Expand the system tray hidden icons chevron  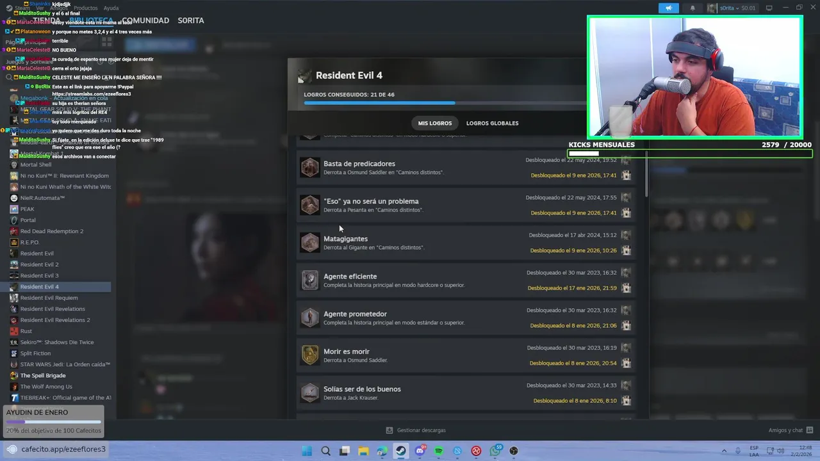tap(724, 451)
